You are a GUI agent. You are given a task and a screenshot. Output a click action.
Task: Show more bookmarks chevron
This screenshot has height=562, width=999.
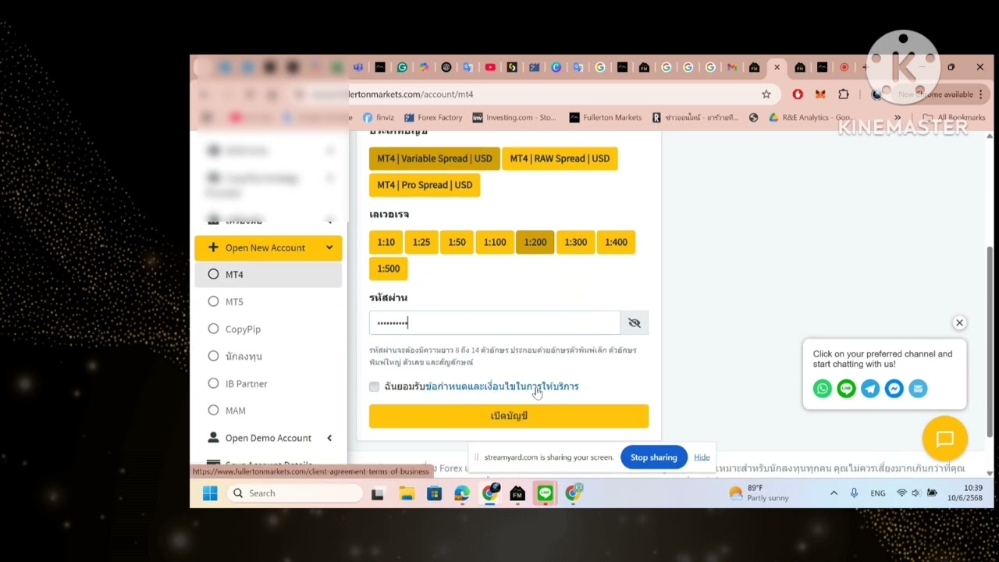898,118
